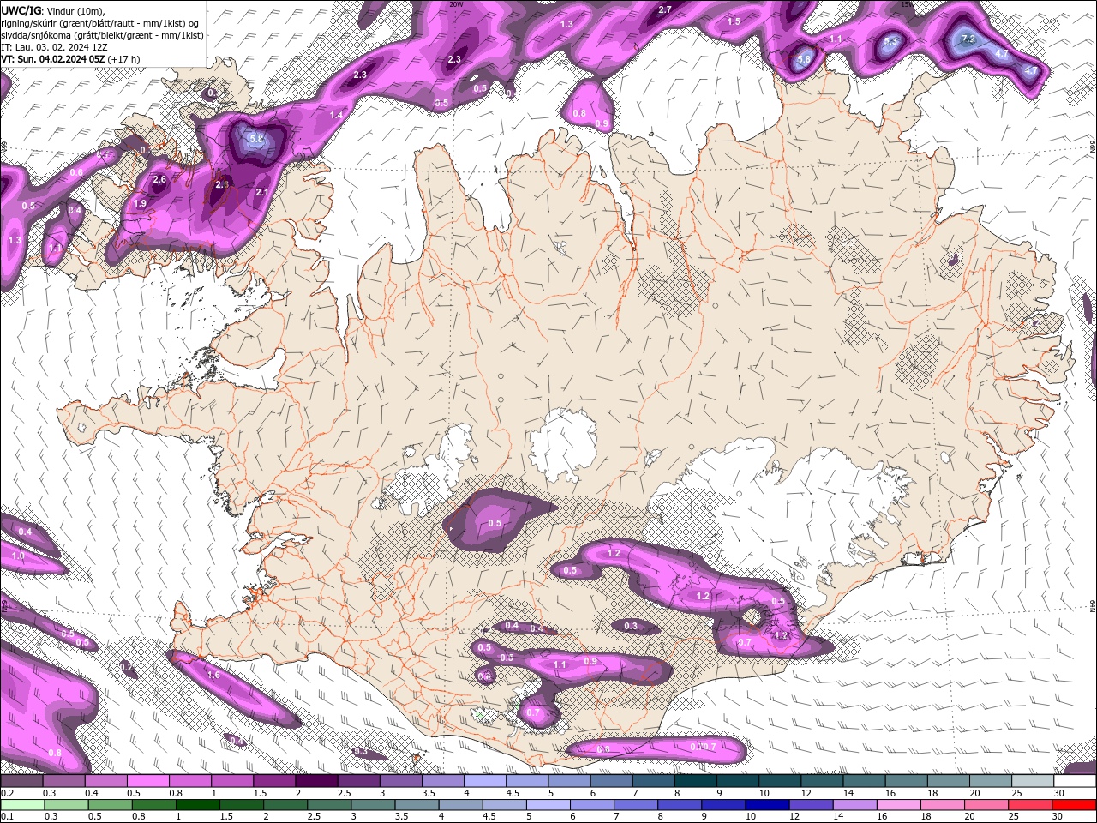Click the pink 18–20 rain swatch
Image resolution: width=1097 pixels, height=823 pixels.
pyautogui.click(x=943, y=804)
